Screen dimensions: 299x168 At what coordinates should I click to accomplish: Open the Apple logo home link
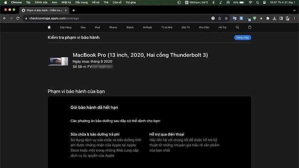click(49, 27)
